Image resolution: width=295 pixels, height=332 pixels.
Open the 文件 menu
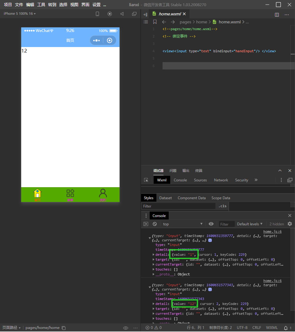(x=19, y=5)
